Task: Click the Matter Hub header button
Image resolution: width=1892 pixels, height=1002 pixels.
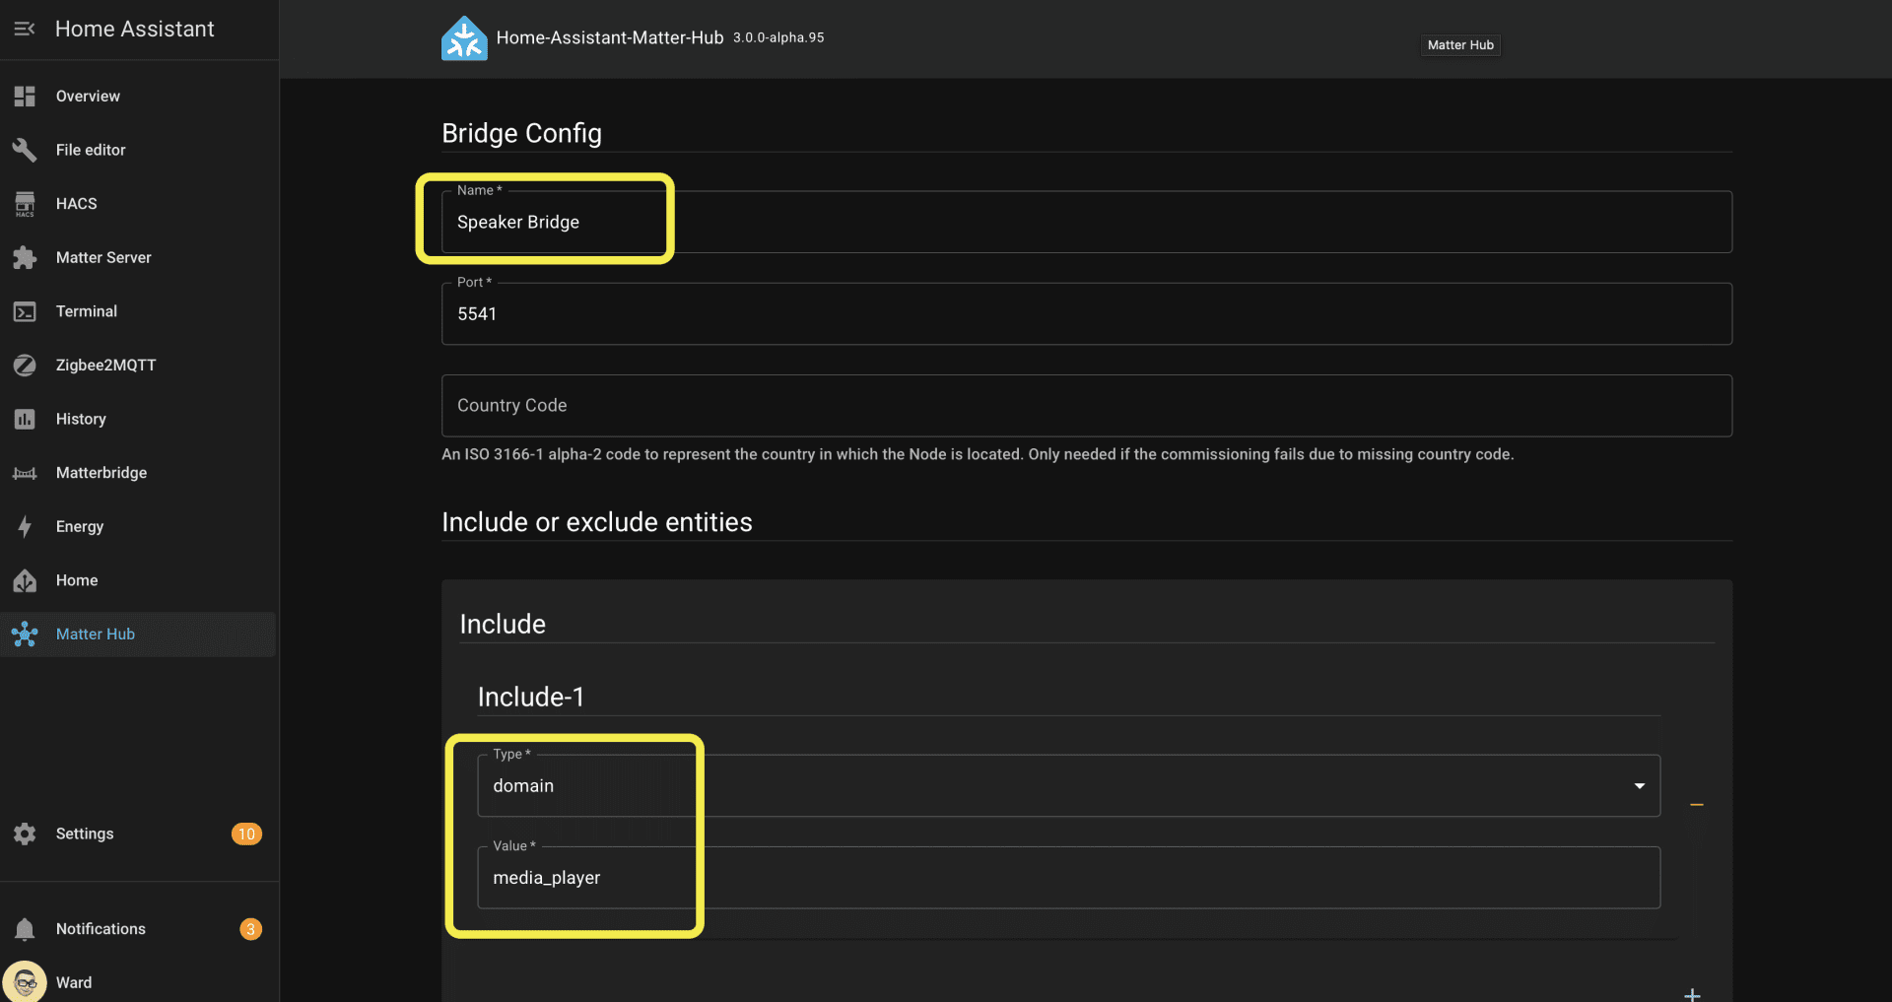Action: [x=1459, y=45]
